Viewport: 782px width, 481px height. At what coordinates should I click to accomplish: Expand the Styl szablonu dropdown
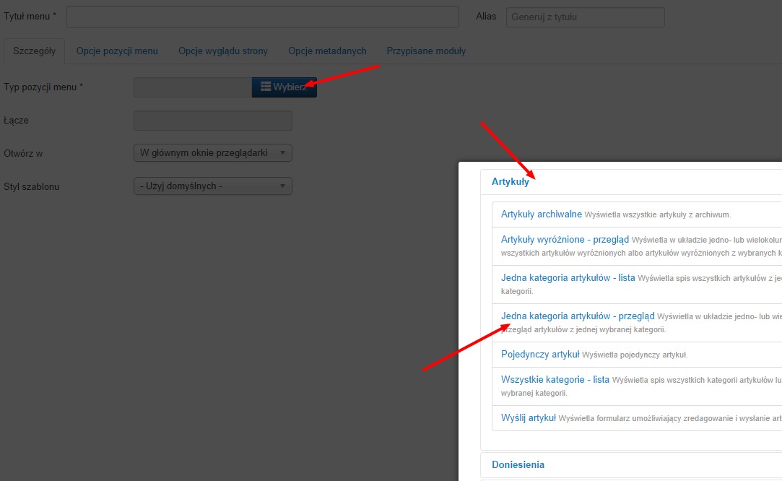point(213,186)
